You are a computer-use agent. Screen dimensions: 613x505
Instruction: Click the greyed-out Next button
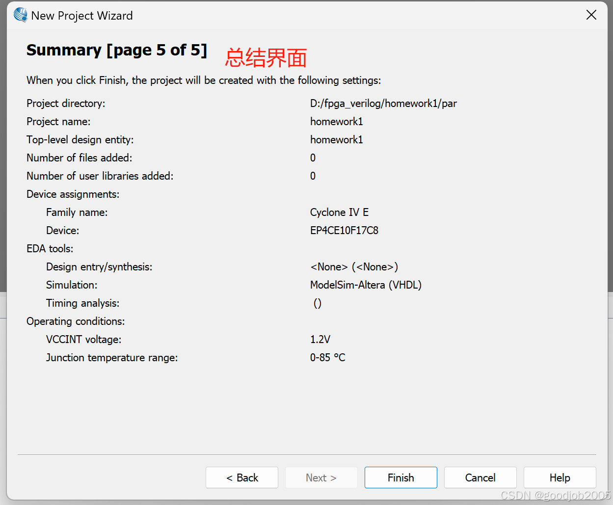(321, 478)
